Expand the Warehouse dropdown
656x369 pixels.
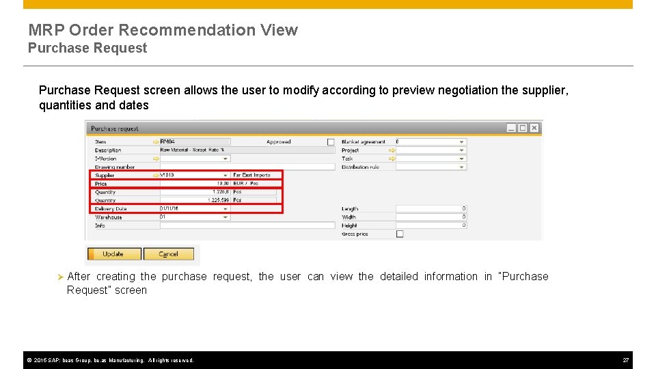point(225,217)
